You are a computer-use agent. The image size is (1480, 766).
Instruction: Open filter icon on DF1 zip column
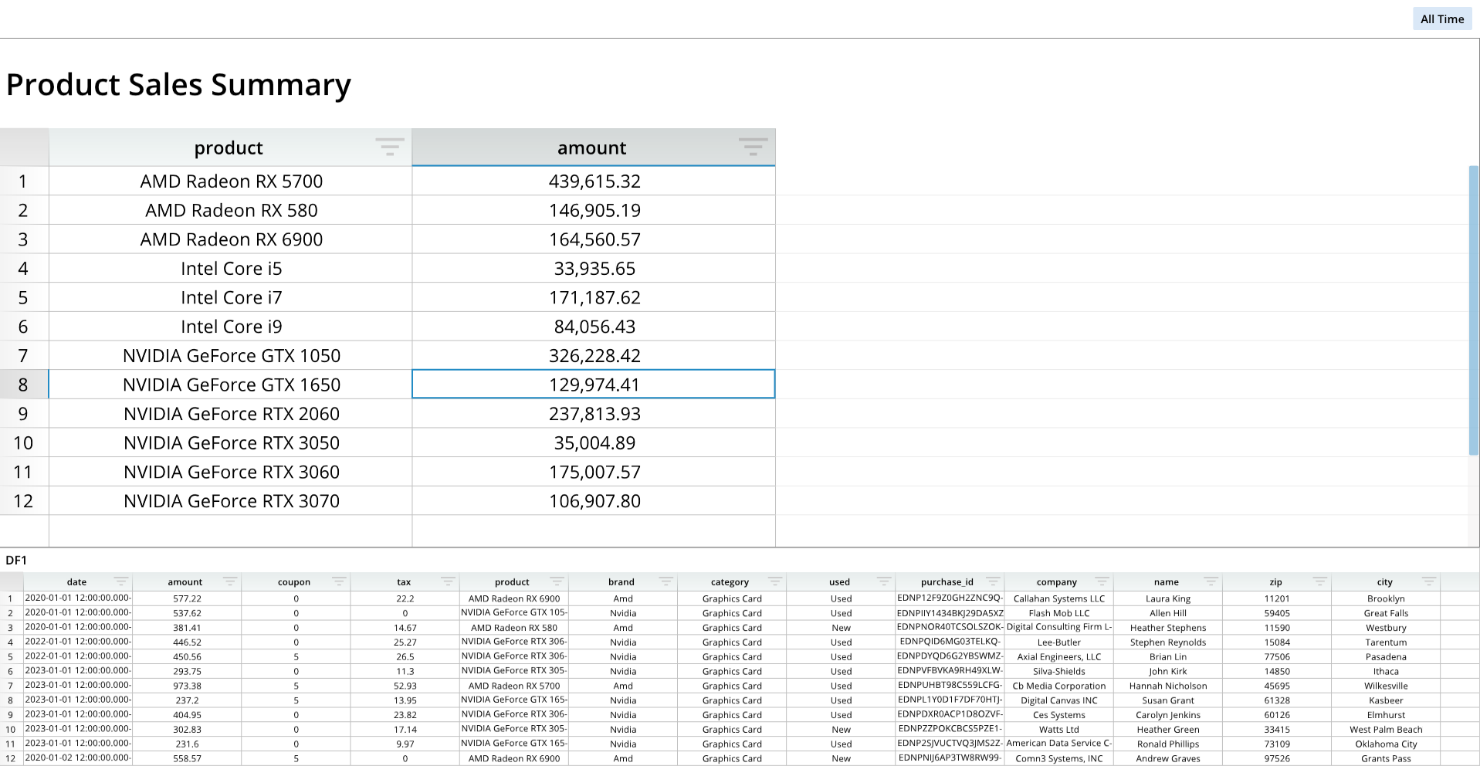[x=1320, y=581]
